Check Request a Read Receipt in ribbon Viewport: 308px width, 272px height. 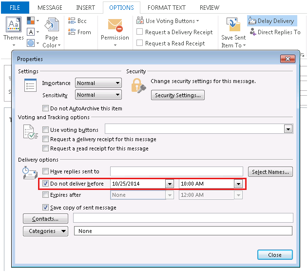pos(139,42)
